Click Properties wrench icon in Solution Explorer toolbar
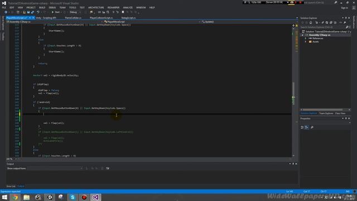This screenshot has height=201, width=357. click(345, 22)
